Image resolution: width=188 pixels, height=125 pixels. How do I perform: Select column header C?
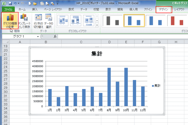81,42
